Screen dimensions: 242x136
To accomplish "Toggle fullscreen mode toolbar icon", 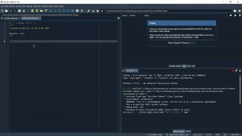I will (82, 11).
